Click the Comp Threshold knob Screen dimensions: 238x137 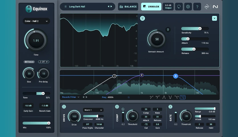pos(133,116)
